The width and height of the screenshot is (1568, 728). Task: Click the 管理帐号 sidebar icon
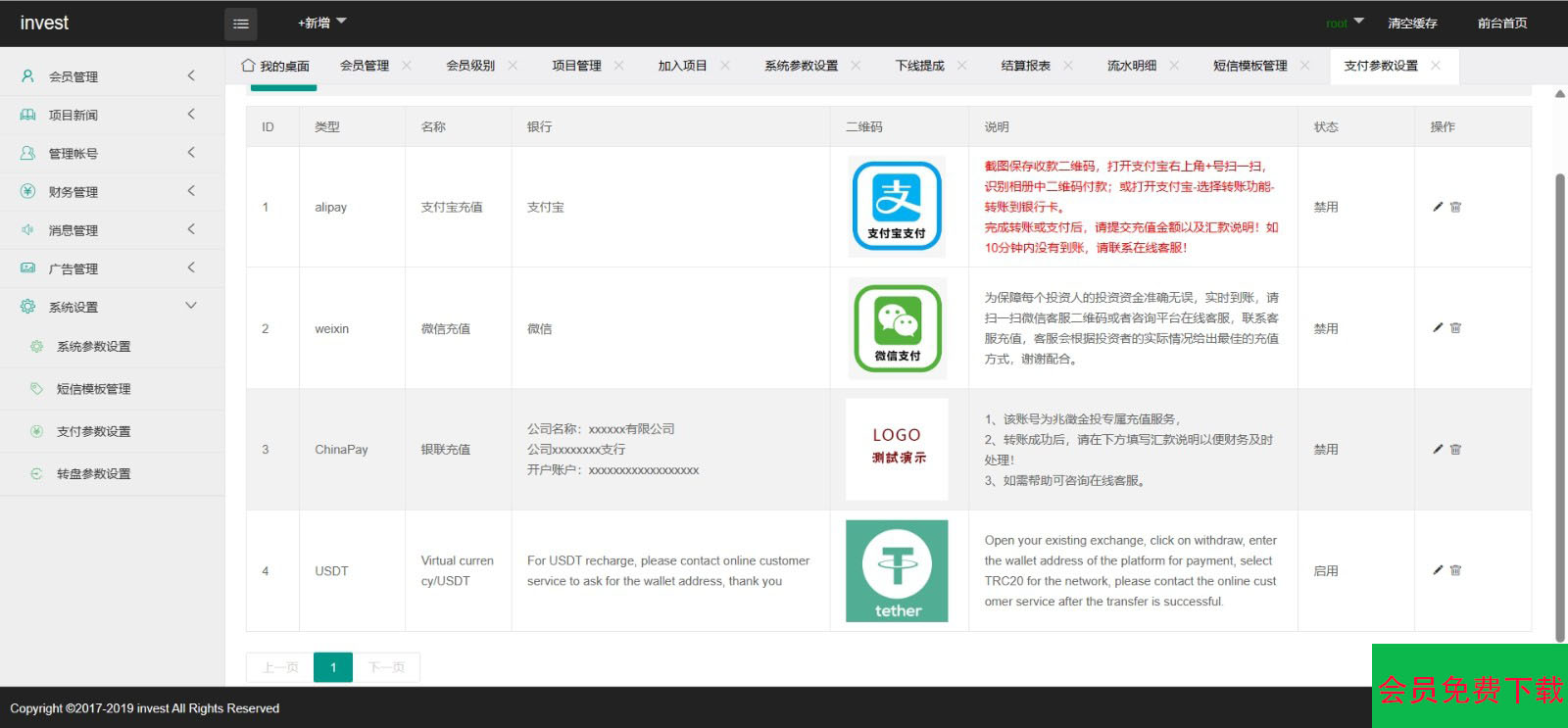pyautogui.click(x=27, y=153)
